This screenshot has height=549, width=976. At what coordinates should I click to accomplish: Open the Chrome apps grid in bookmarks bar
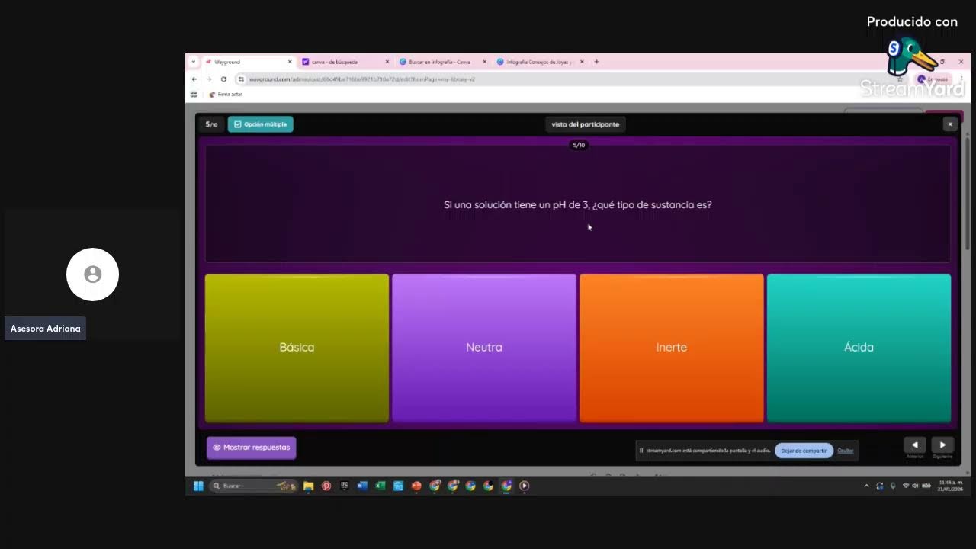click(194, 95)
